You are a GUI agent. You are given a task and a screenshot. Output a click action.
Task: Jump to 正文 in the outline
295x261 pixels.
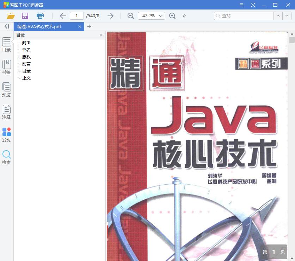[26, 78]
